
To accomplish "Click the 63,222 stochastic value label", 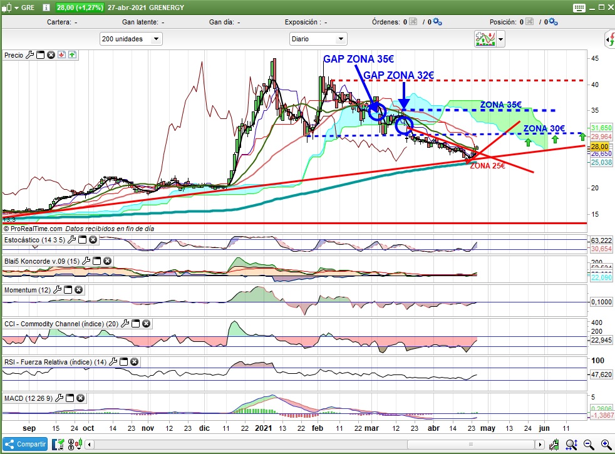I will 601,240.
